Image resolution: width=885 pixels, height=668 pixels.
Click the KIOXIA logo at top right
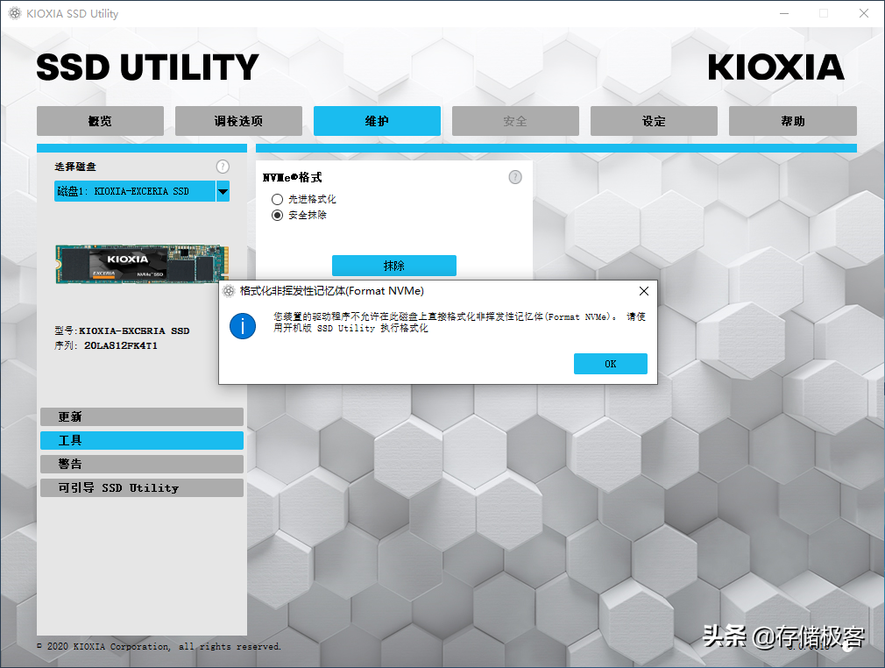tap(776, 68)
